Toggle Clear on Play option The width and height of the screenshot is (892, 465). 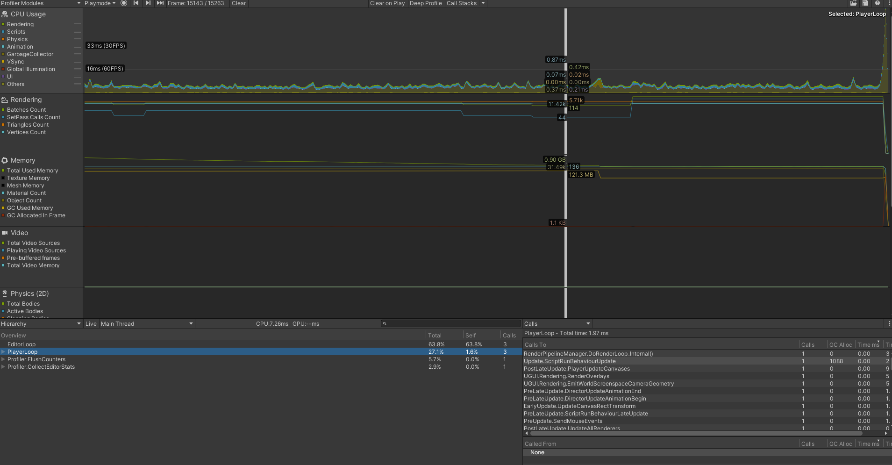pyautogui.click(x=387, y=3)
